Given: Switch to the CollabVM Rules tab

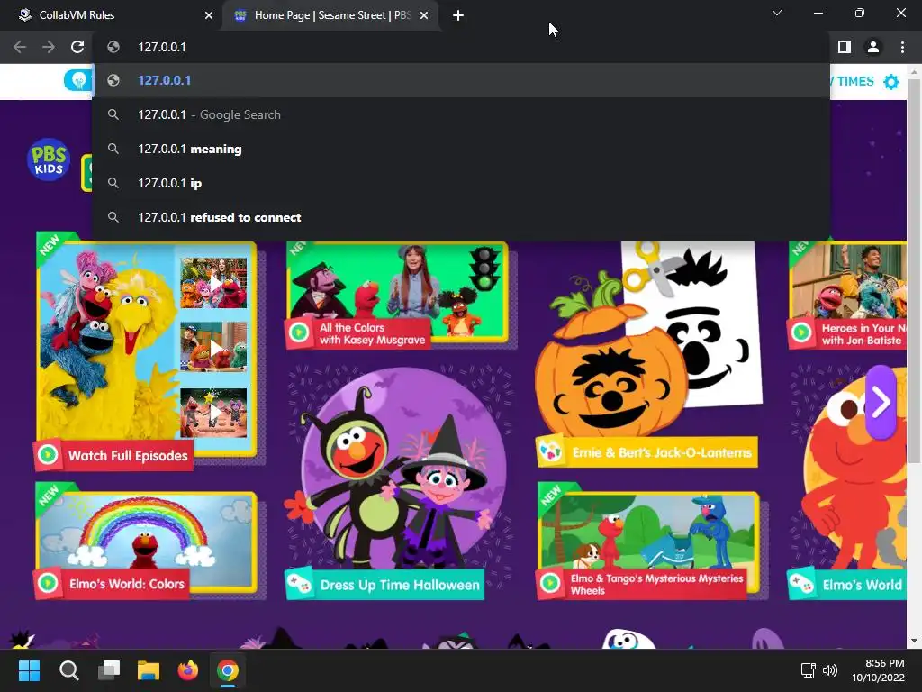Looking at the screenshot, I should click(x=111, y=15).
